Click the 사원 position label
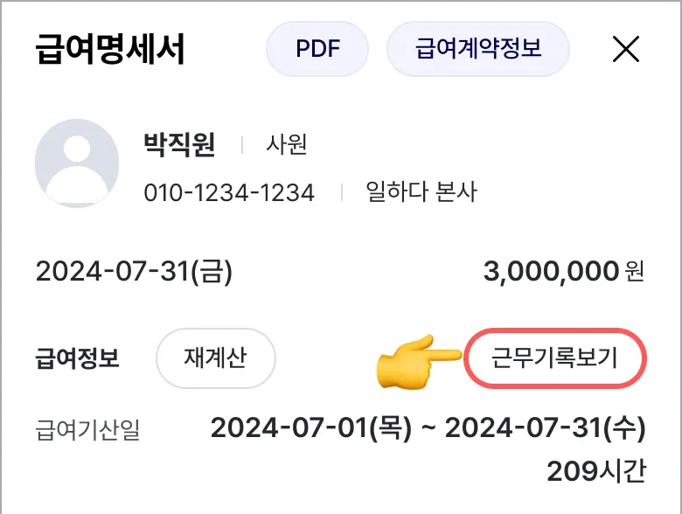The image size is (682, 514). point(287,144)
